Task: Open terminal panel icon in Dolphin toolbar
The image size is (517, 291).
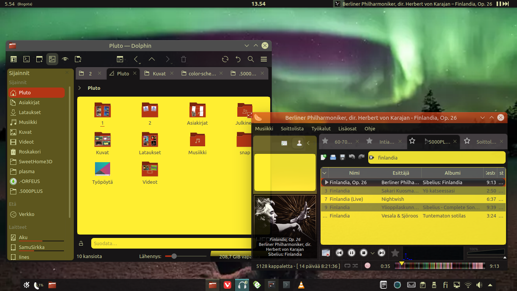Action: pos(26,59)
